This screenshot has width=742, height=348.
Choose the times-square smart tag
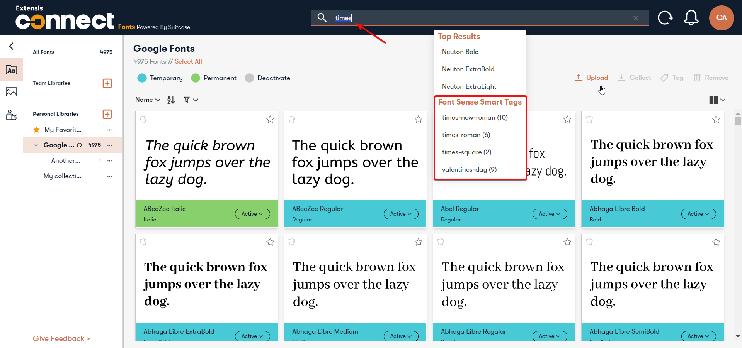(x=466, y=152)
